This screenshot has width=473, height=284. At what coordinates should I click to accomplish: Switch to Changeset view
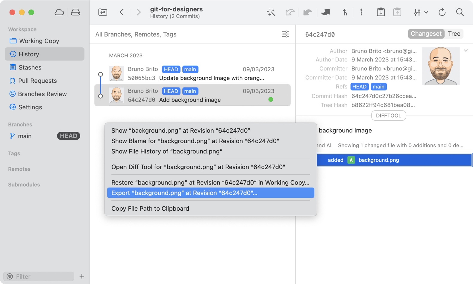(x=426, y=34)
